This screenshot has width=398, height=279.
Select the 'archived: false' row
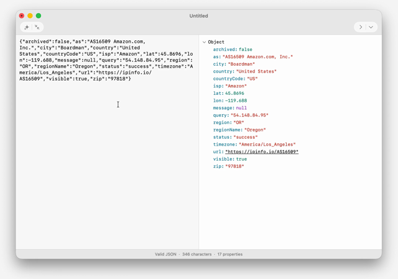point(233,50)
